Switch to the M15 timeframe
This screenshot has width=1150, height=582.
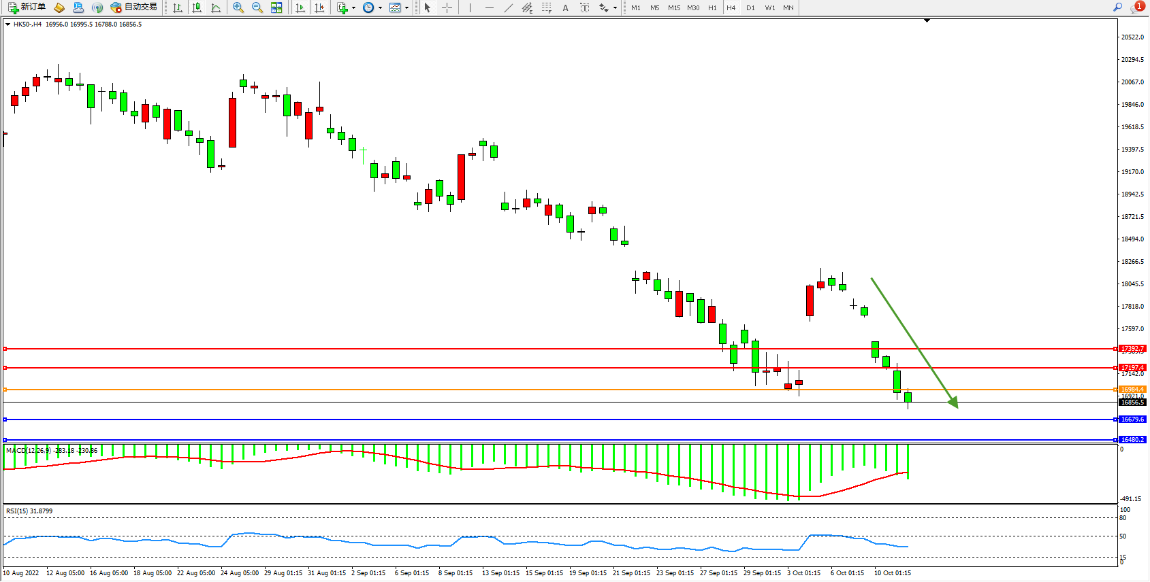click(x=674, y=7)
